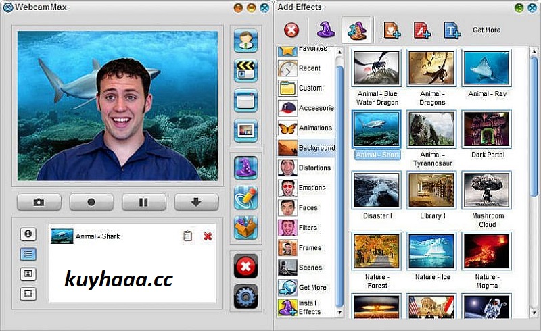Choose the Mushroom Cloud thumbnail
The image size is (541, 331).
click(486, 190)
